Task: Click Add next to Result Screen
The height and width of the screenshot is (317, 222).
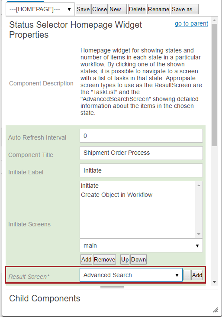Action: tap(197, 275)
